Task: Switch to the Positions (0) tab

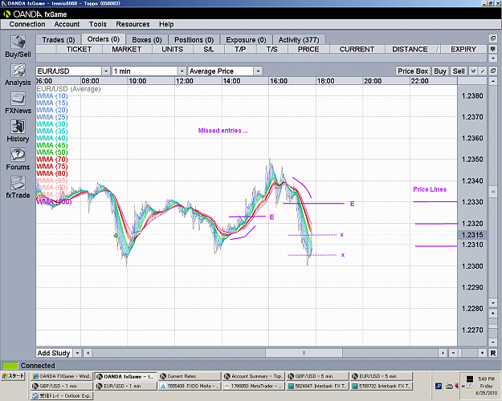Action: click(194, 40)
